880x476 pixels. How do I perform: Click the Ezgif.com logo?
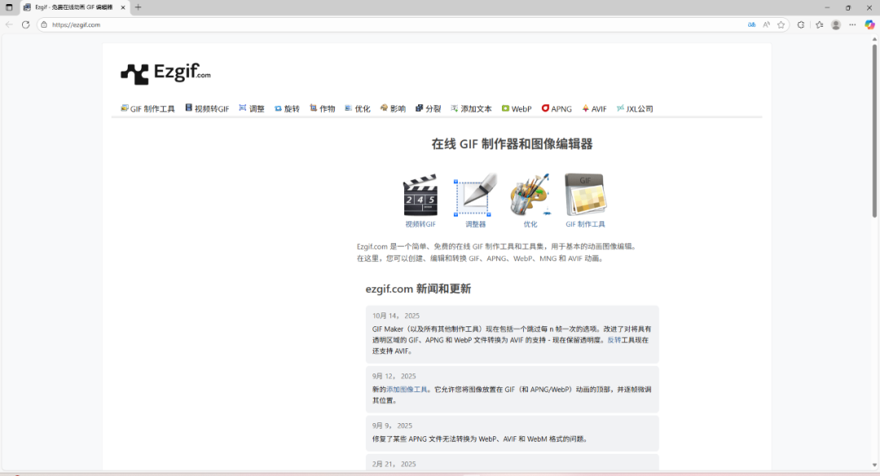coord(166,74)
